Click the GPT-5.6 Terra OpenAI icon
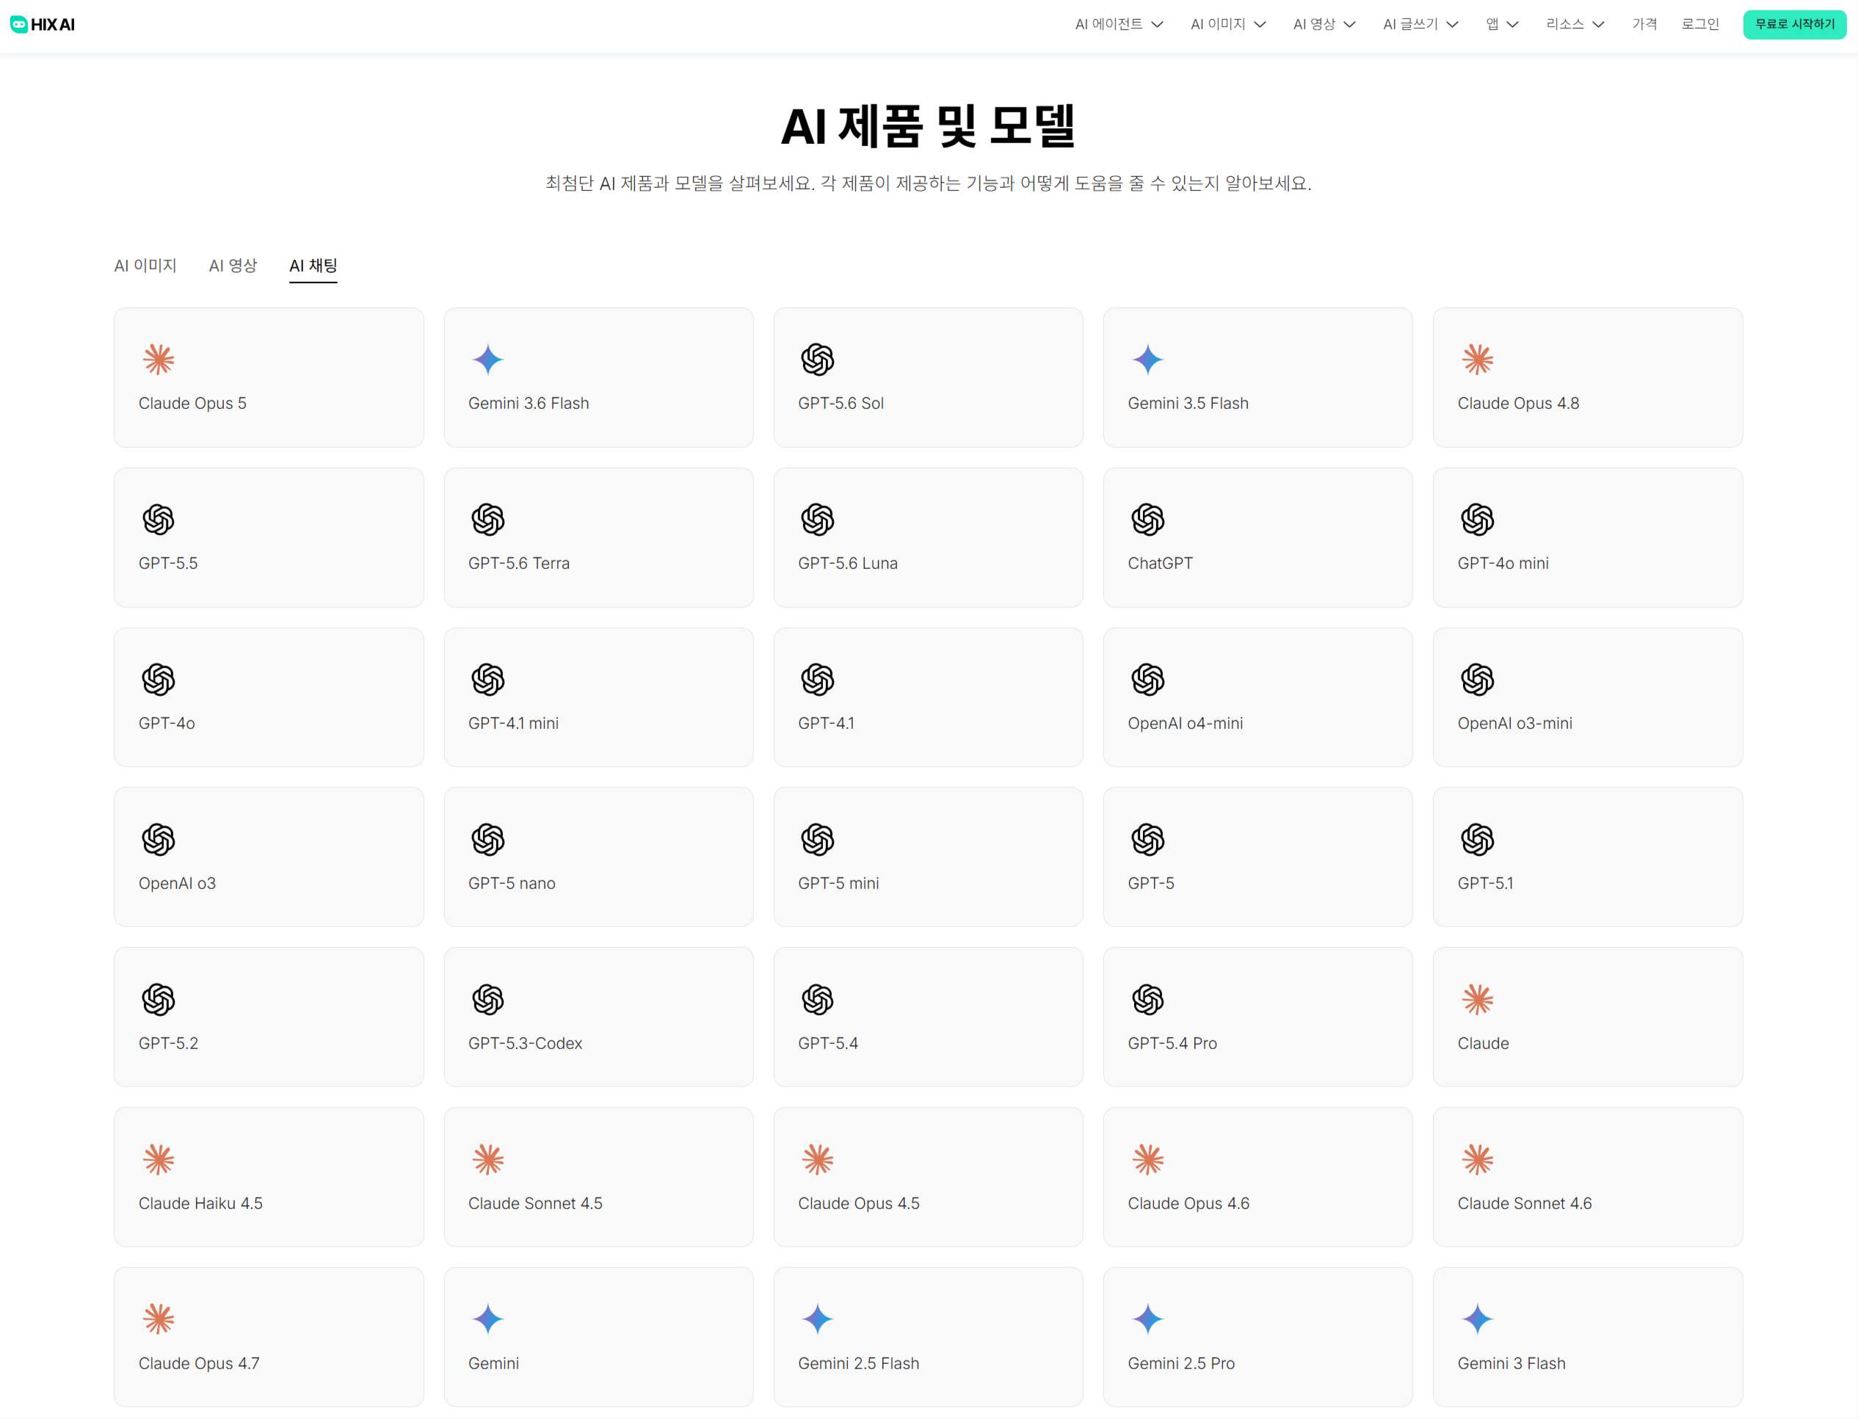 tap(487, 520)
